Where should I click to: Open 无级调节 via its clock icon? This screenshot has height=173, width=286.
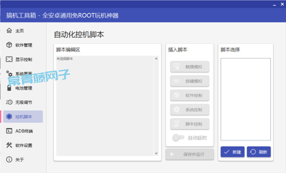coord(9,102)
